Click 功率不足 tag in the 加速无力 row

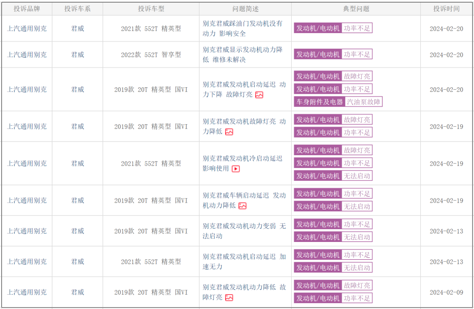coord(333,255)
